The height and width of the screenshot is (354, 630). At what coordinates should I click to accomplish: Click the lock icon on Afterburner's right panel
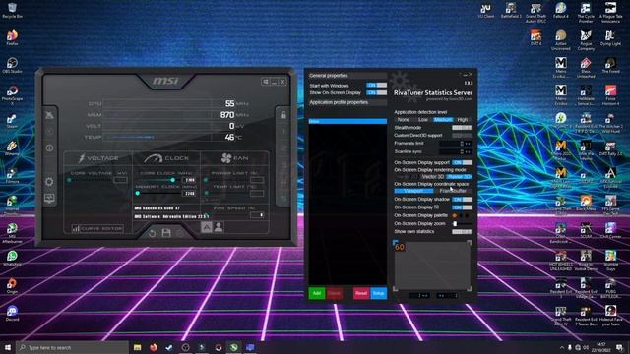(x=283, y=115)
